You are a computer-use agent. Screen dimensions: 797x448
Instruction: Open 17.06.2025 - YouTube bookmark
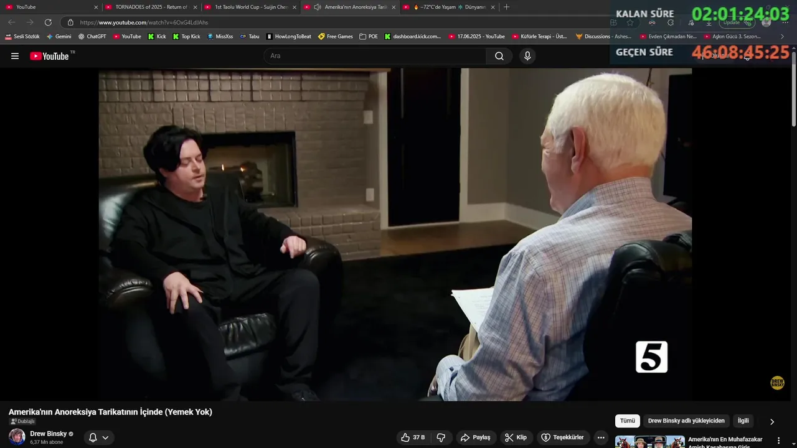[477, 37]
